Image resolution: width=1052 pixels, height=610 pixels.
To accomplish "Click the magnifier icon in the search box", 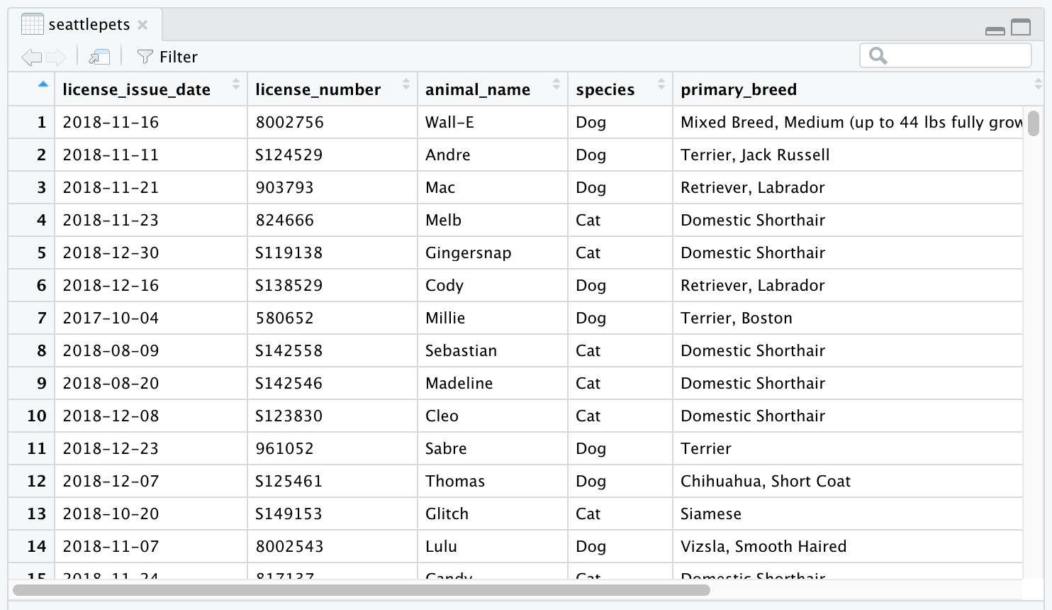I will click(x=878, y=55).
